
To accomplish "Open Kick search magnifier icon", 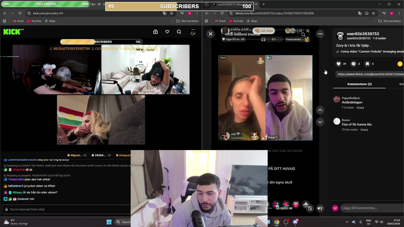I will (x=179, y=32).
